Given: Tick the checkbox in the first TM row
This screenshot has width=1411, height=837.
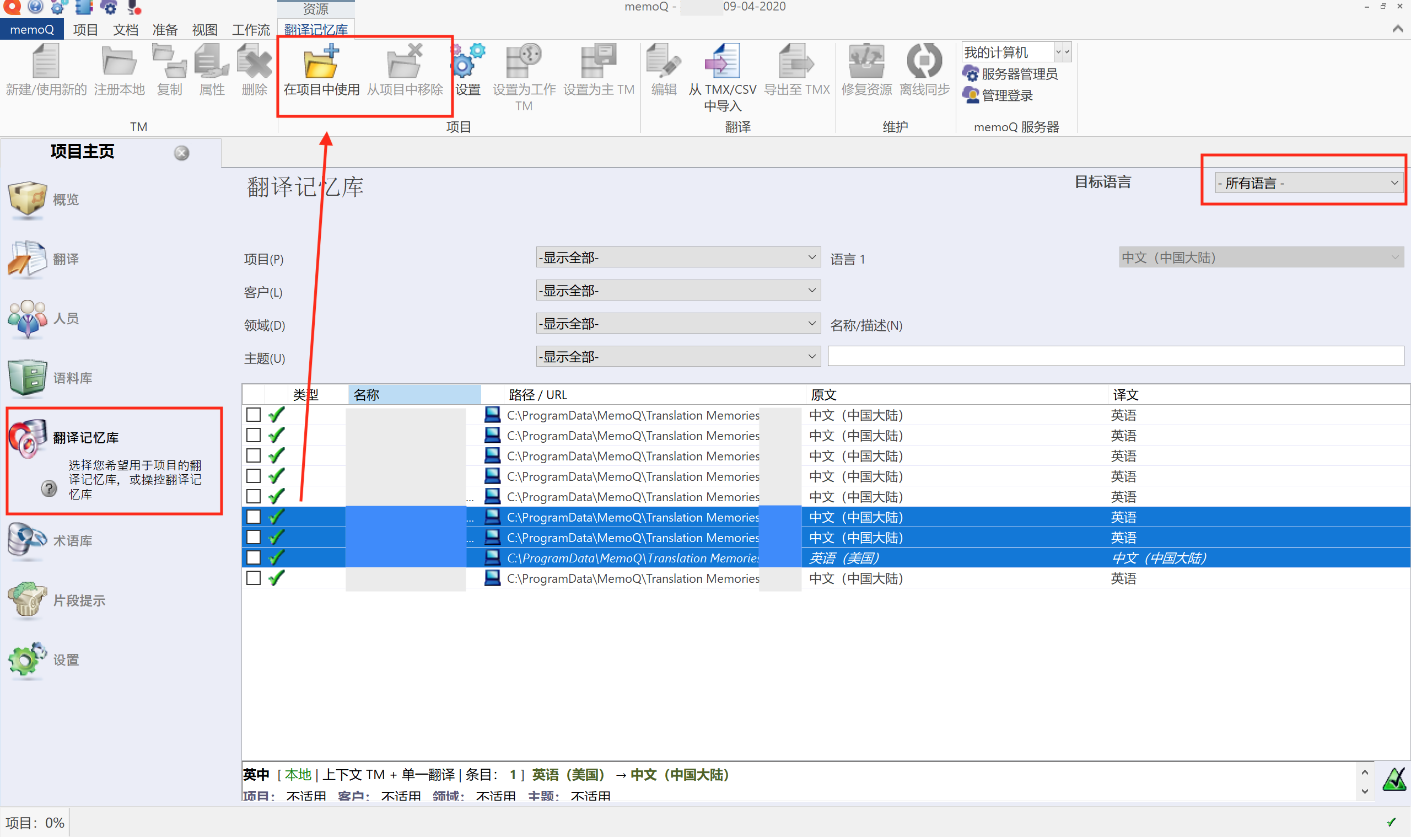Looking at the screenshot, I should point(254,415).
